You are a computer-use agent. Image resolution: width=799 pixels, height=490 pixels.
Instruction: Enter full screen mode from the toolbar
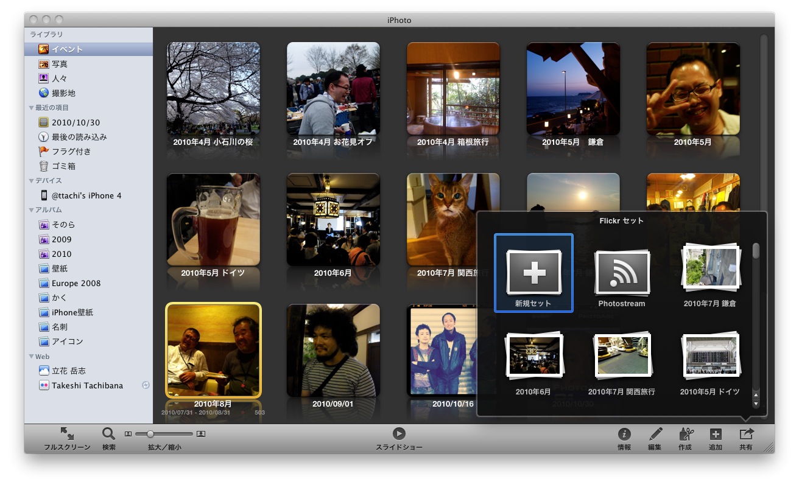[67, 435]
